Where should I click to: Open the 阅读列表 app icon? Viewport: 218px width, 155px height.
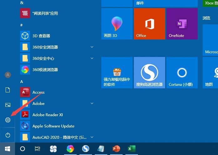click(x=25, y=13)
